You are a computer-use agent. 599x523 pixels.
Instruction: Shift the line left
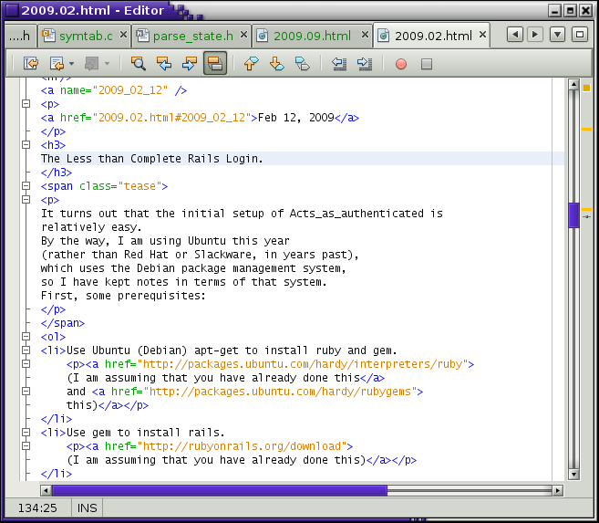[x=339, y=64]
